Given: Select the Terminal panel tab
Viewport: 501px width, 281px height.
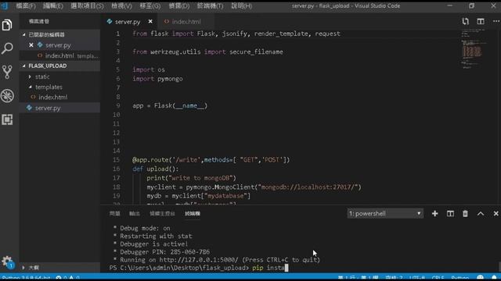Looking at the screenshot, I should [x=193, y=213].
